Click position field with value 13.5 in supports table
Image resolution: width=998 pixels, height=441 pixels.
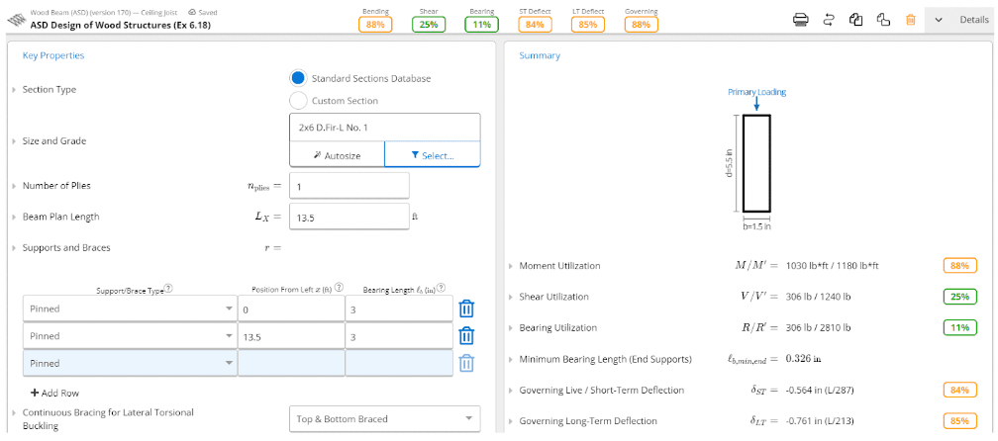click(291, 335)
